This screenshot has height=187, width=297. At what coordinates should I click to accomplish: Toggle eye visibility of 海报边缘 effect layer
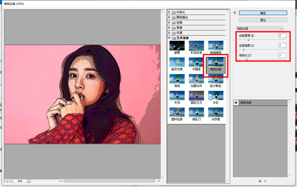click(x=236, y=103)
